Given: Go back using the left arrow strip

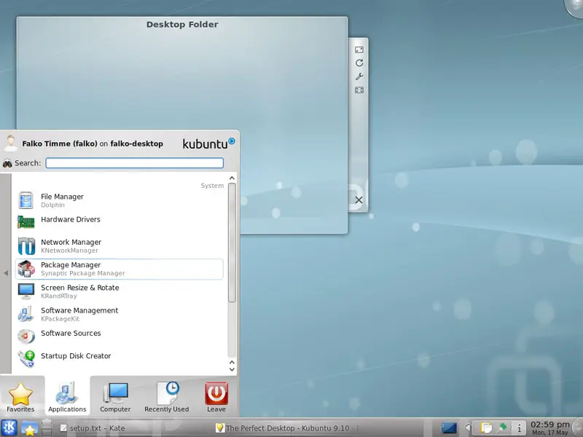Looking at the screenshot, I should [x=6, y=273].
